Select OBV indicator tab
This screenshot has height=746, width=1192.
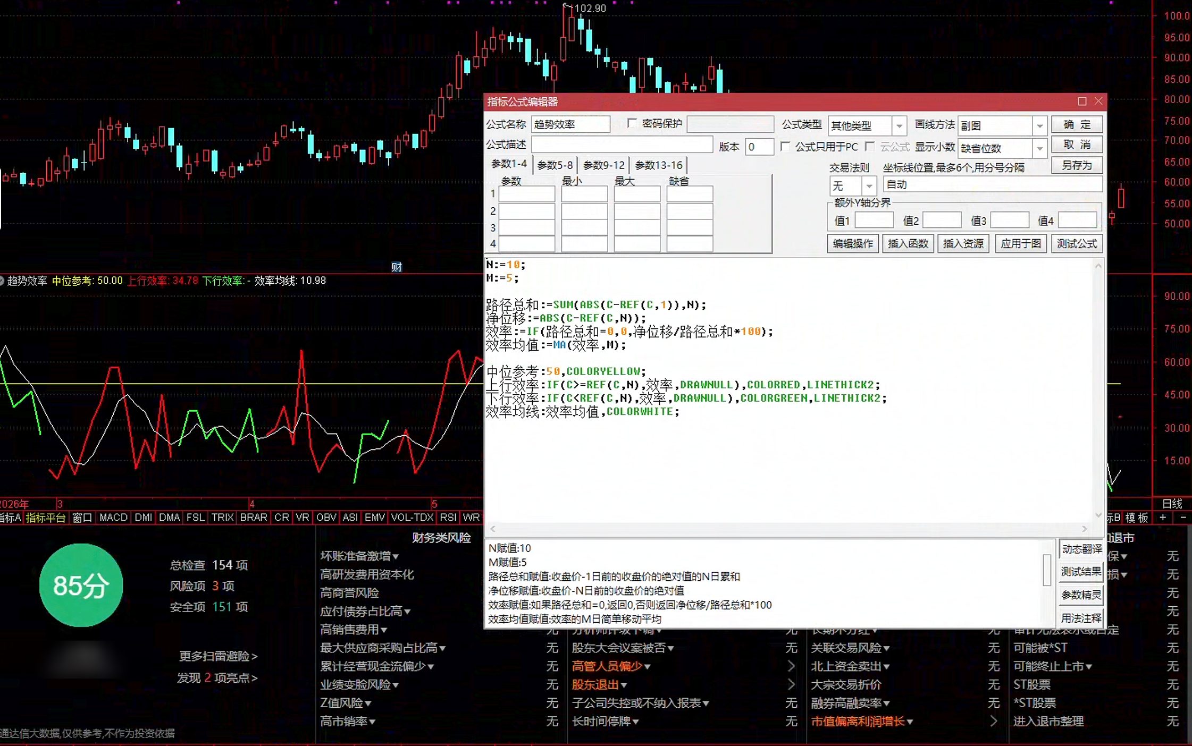[x=326, y=517]
